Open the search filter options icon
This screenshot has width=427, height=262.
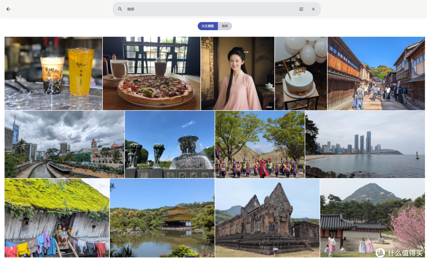click(301, 9)
